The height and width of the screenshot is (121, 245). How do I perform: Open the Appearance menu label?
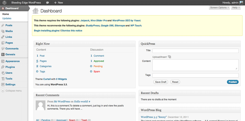[x=13, y=61]
